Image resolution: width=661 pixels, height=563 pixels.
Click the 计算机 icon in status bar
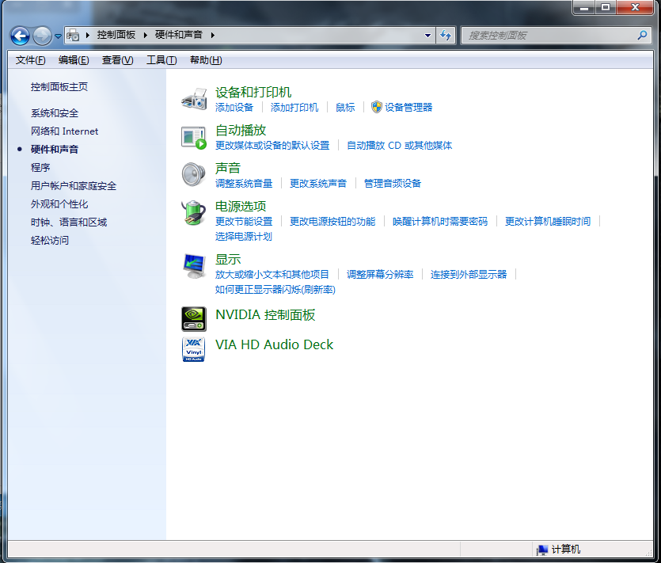click(542, 550)
